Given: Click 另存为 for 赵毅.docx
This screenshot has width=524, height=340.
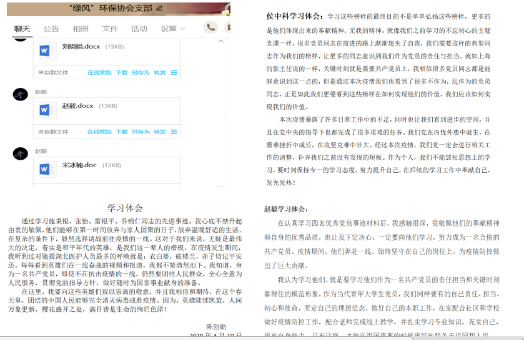Looking at the screenshot, I should [x=141, y=132].
